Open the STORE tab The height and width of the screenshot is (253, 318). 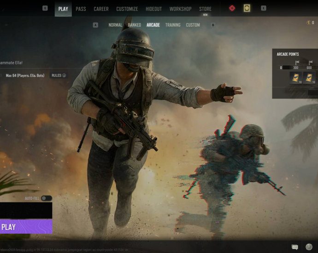click(205, 9)
